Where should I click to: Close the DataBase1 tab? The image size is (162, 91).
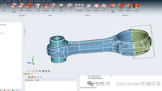[x=32, y=74]
